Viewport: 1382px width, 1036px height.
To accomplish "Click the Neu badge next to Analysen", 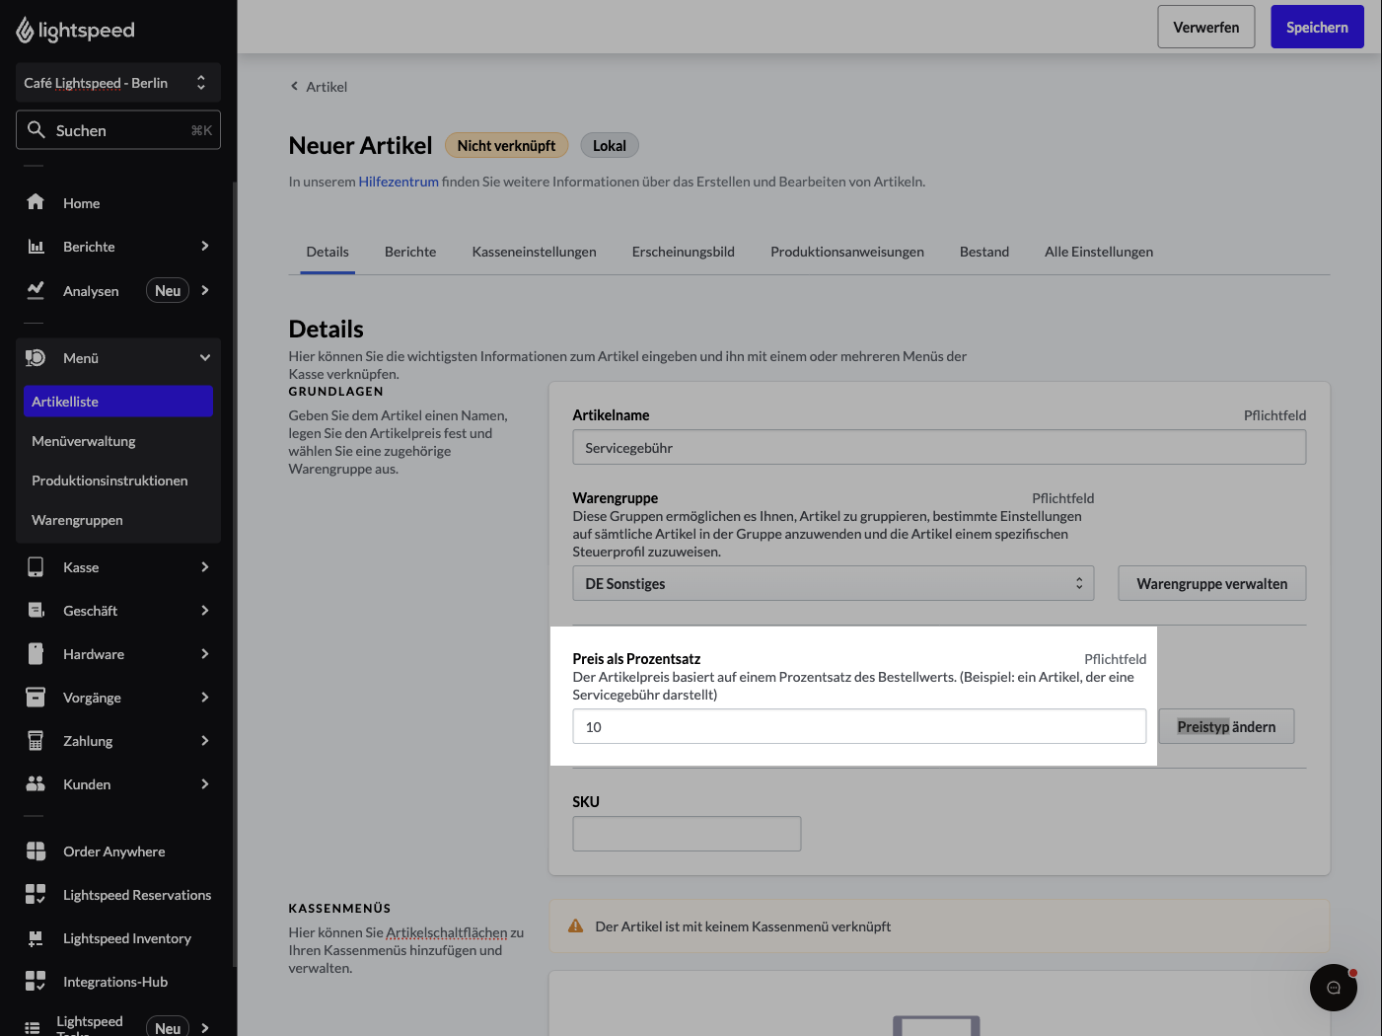I will pos(168,290).
